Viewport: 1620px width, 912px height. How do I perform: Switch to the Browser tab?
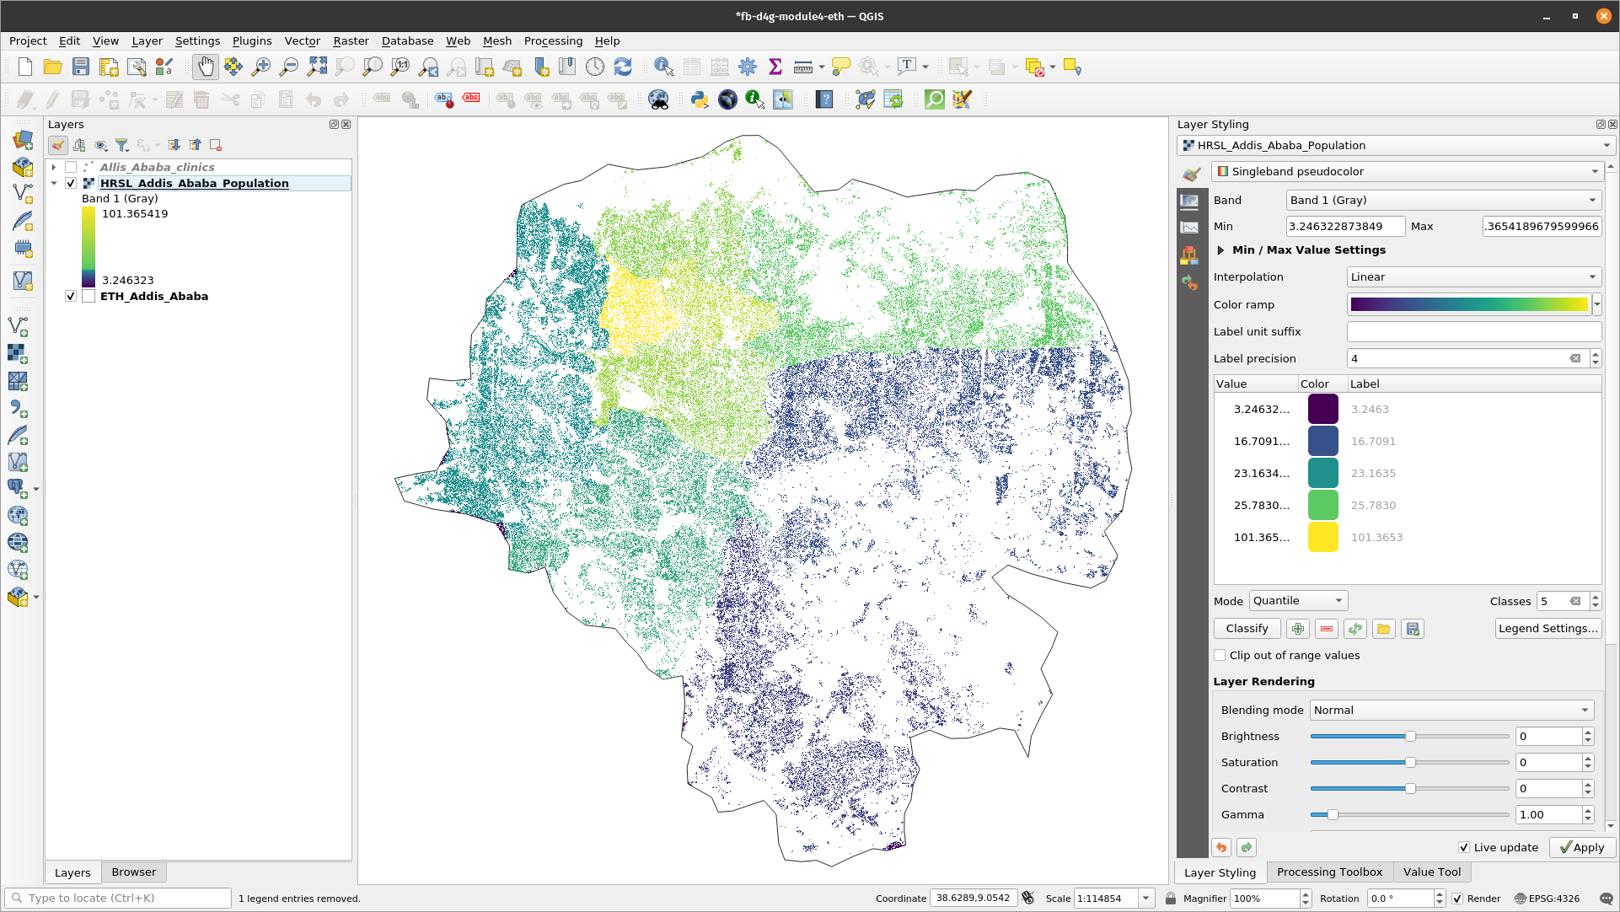[x=133, y=871]
